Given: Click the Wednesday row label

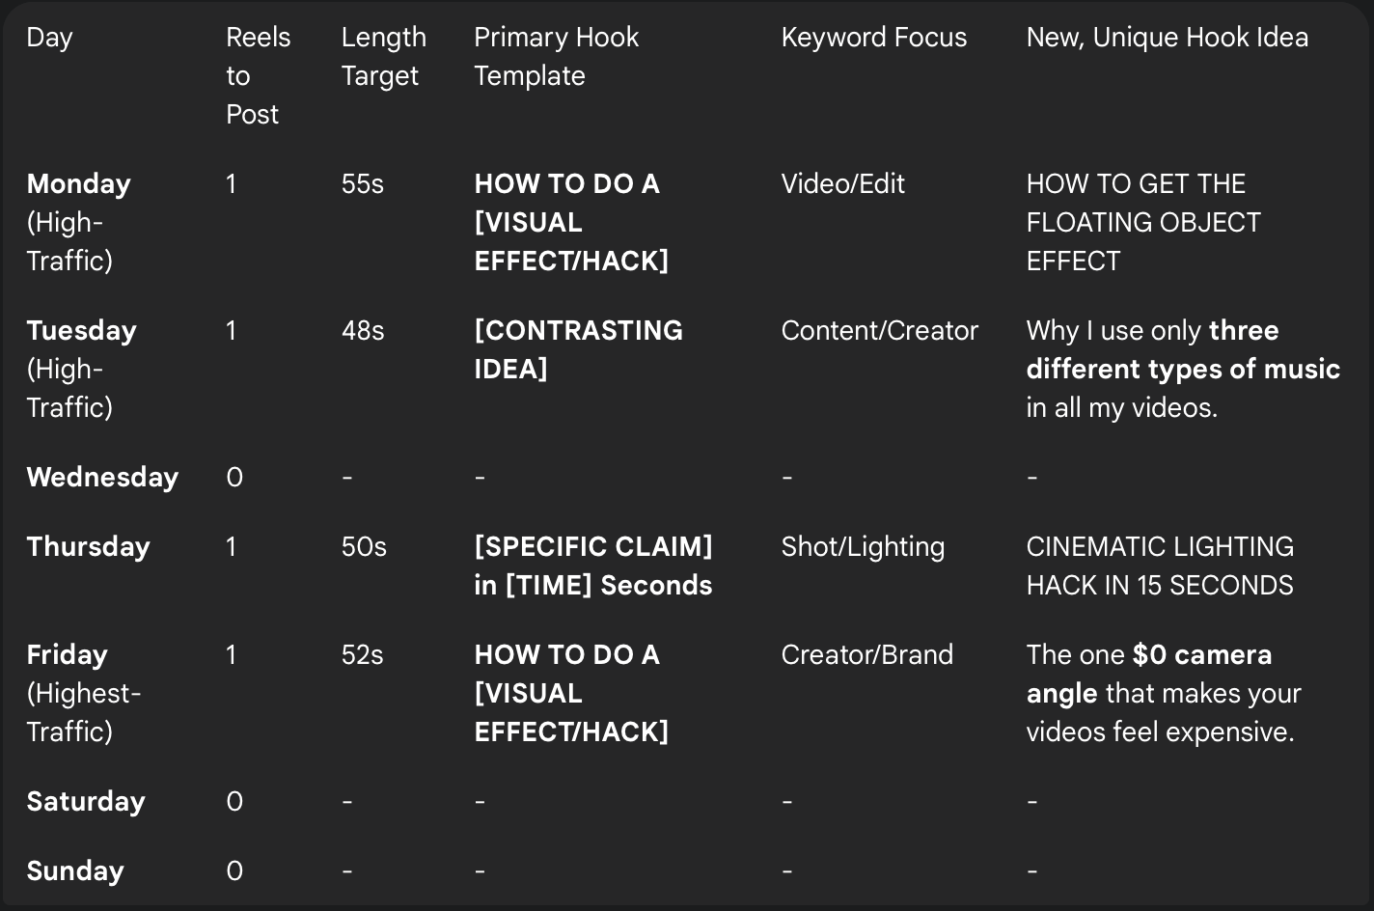Looking at the screenshot, I should click(102, 477).
